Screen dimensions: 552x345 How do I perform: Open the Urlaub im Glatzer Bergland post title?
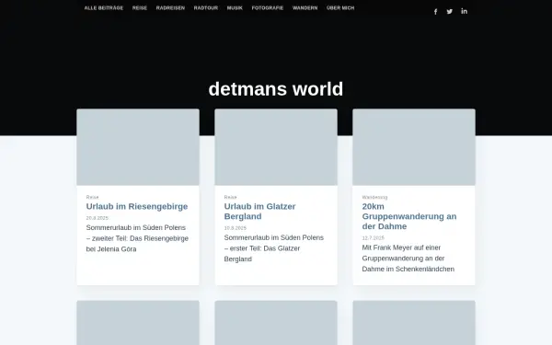point(259,212)
